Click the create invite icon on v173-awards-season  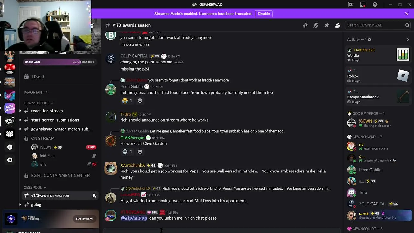(94, 196)
